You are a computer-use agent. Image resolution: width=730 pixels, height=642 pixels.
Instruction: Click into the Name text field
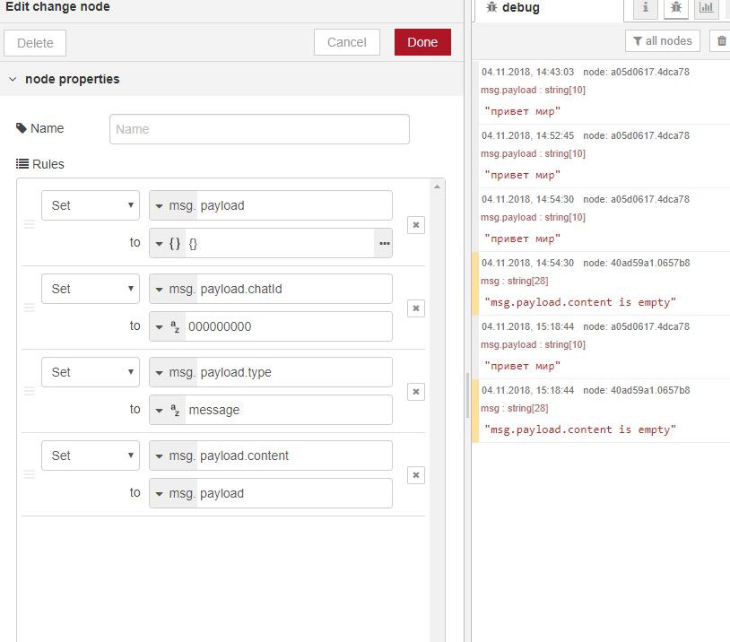coord(259,129)
